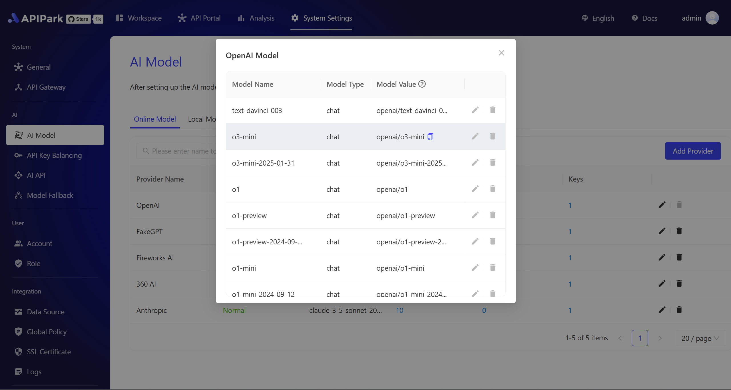Click the Add Provider button

tap(693, 151)
